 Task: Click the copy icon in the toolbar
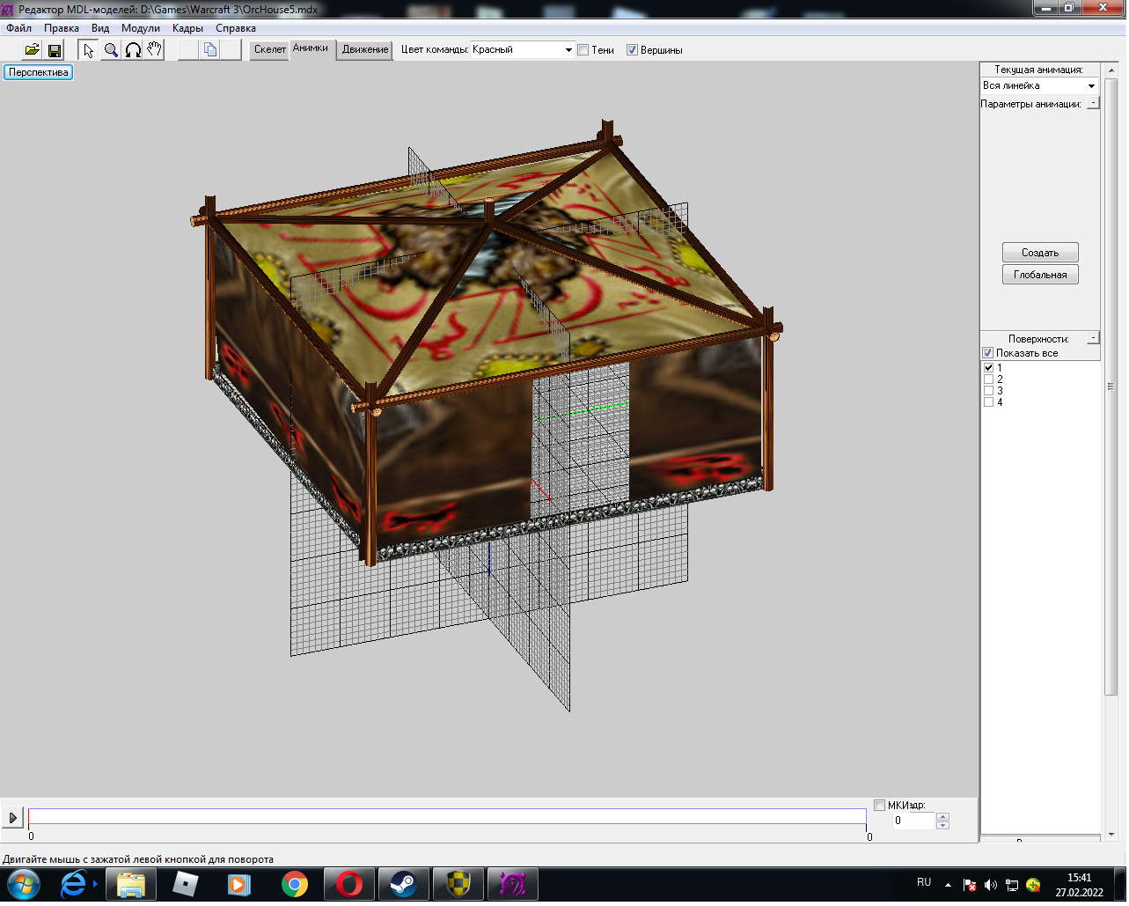point(209,50)
